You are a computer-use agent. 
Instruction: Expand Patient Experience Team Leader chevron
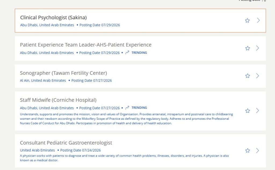(258, 48)
